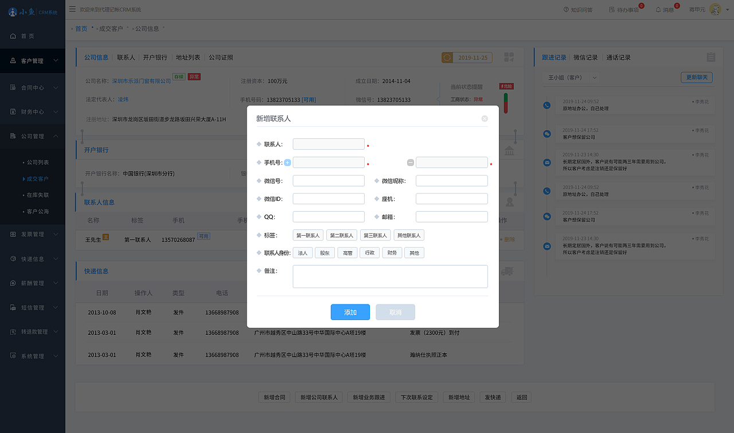Screen dimensions: 734x433
Task: Select 法人 identity option
Action: pos(303,253)
